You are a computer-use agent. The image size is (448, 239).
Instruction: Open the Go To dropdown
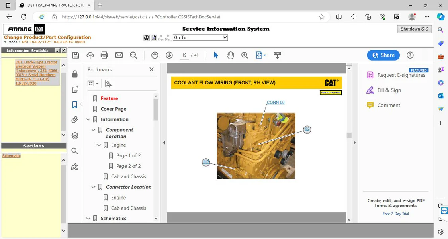click(x=200, y=37)
